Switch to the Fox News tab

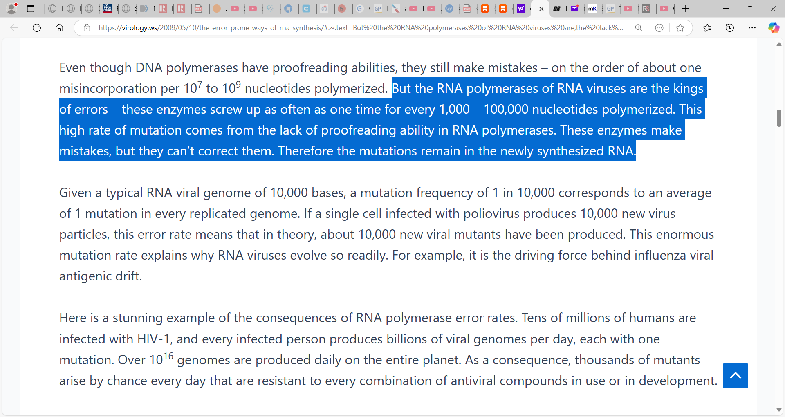[x=108, y=9]
